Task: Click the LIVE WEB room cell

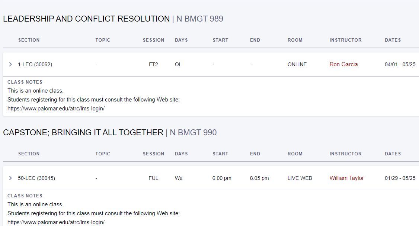Action: pos(300,178)
